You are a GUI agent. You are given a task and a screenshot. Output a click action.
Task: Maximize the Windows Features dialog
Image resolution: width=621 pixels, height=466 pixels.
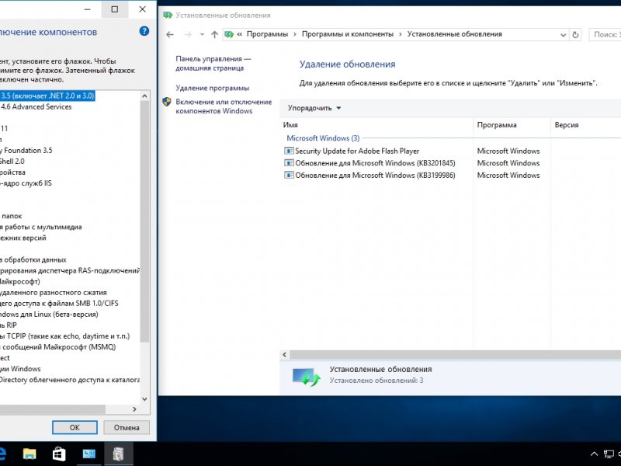tap(114, 9)
